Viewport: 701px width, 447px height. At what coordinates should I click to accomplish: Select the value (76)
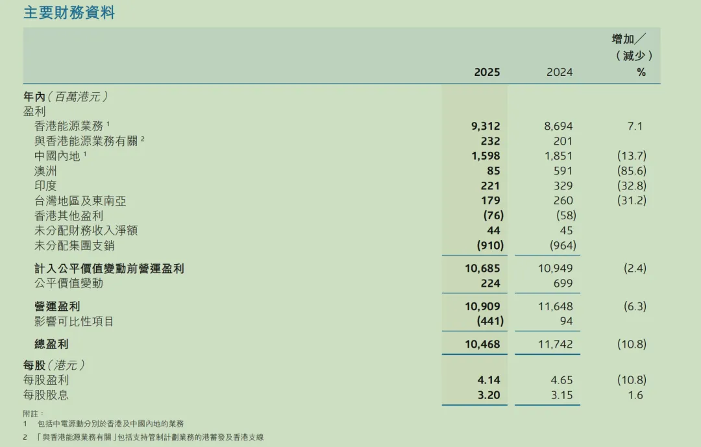[x=493, y=215]
